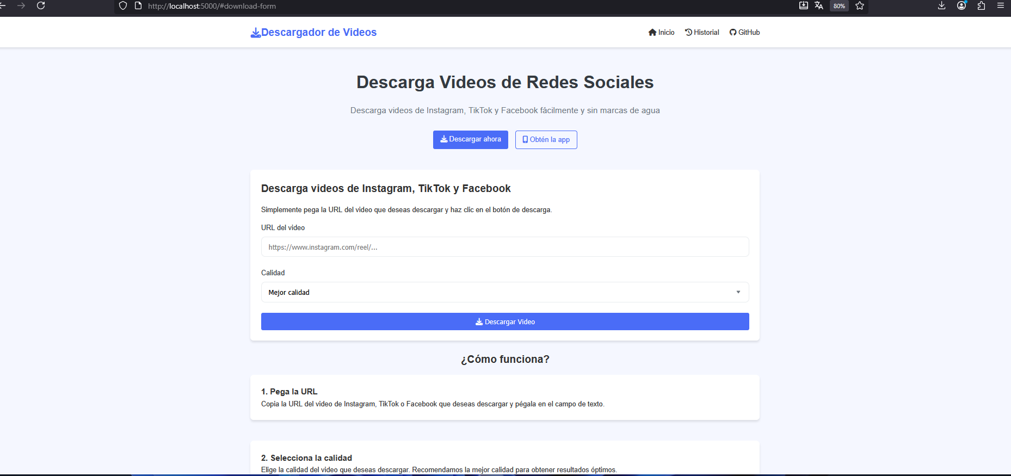Viewport: 1011px width, 476px height.
Task: Click the install/save page icon in address bar
Action: pyautogui.click(x=803, y=6)
